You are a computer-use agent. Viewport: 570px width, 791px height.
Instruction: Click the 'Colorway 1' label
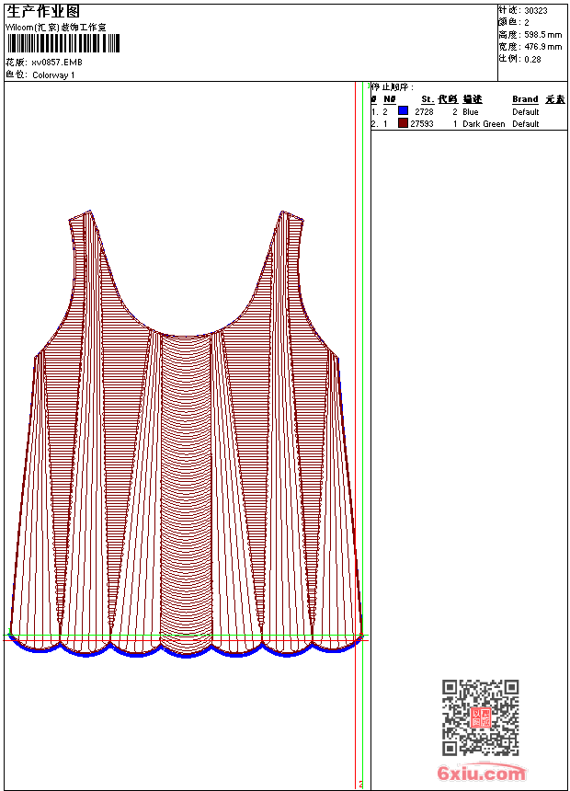(53, 75)
